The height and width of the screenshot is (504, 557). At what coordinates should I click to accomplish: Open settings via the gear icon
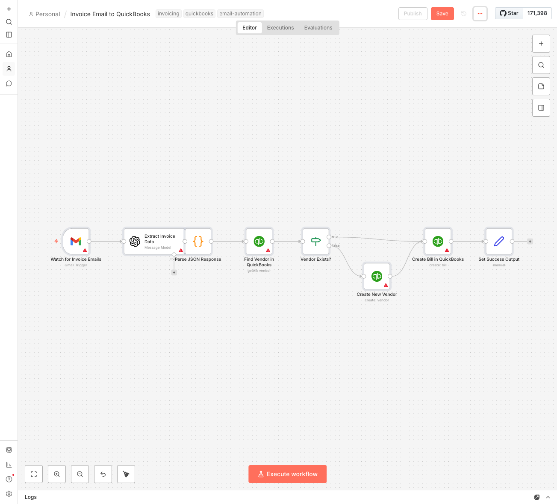9,494
